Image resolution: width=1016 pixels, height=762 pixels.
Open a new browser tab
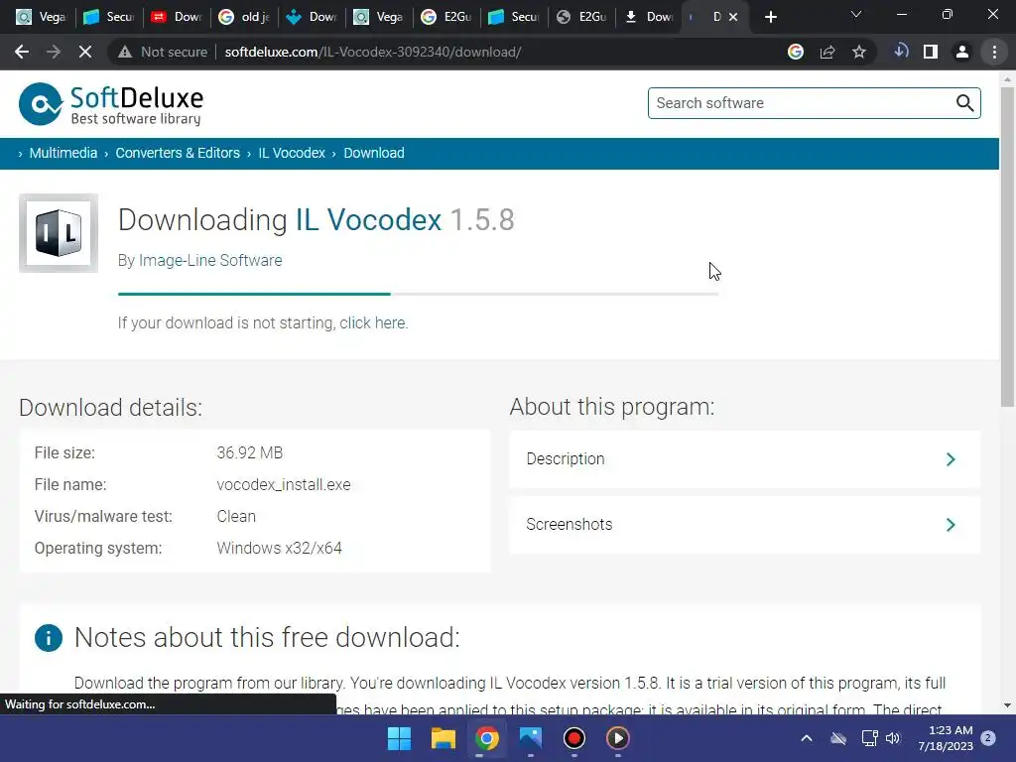[x=770, y=17]
